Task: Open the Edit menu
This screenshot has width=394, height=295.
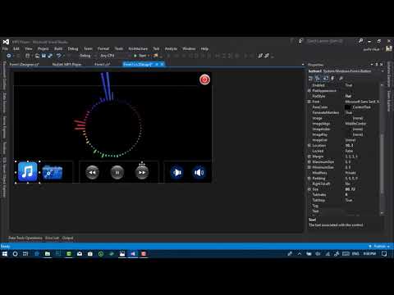Action: 16,48
